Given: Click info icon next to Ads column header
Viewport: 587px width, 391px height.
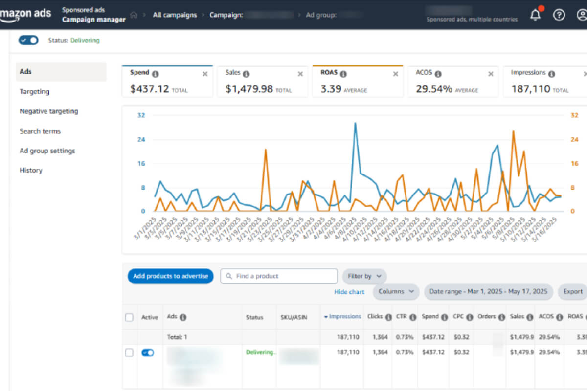Looking at the screenshot, I should coord(183,317).
